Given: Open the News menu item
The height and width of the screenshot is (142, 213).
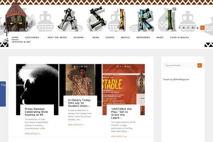Looking at the screenshot, I should coord(96,38).
